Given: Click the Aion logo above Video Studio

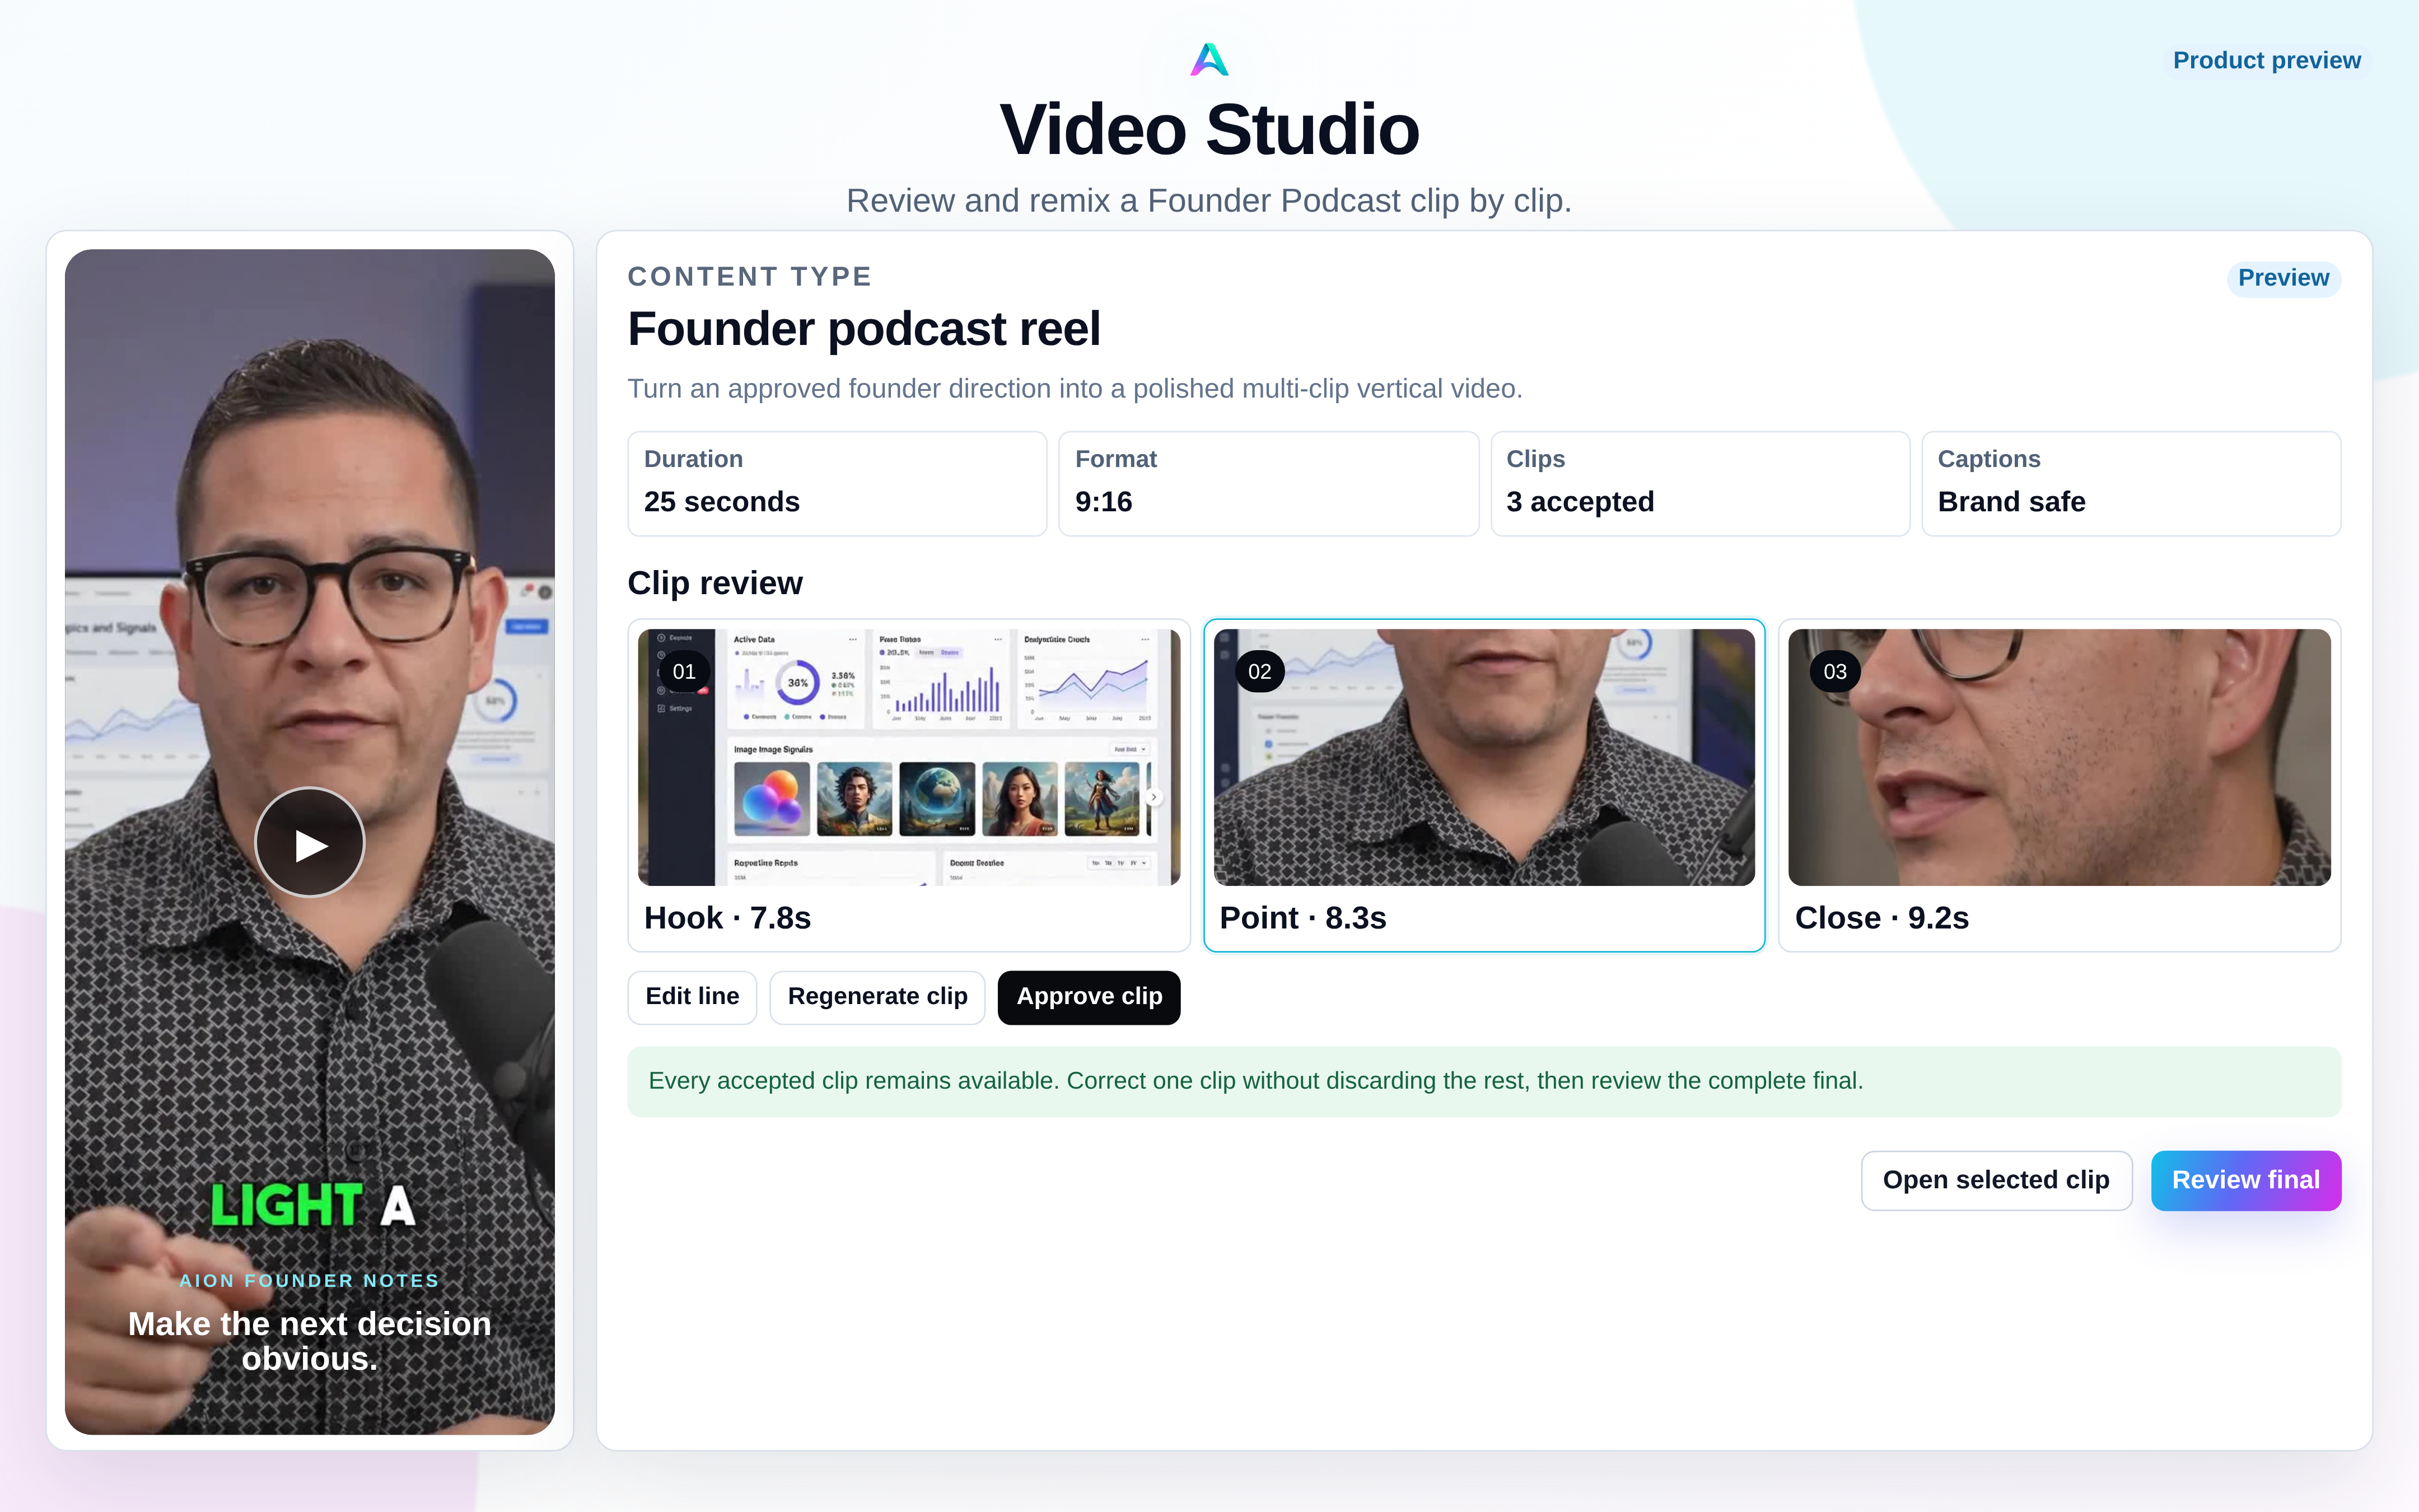Looking at the screenshot, I should click(x=1208, y=59).
